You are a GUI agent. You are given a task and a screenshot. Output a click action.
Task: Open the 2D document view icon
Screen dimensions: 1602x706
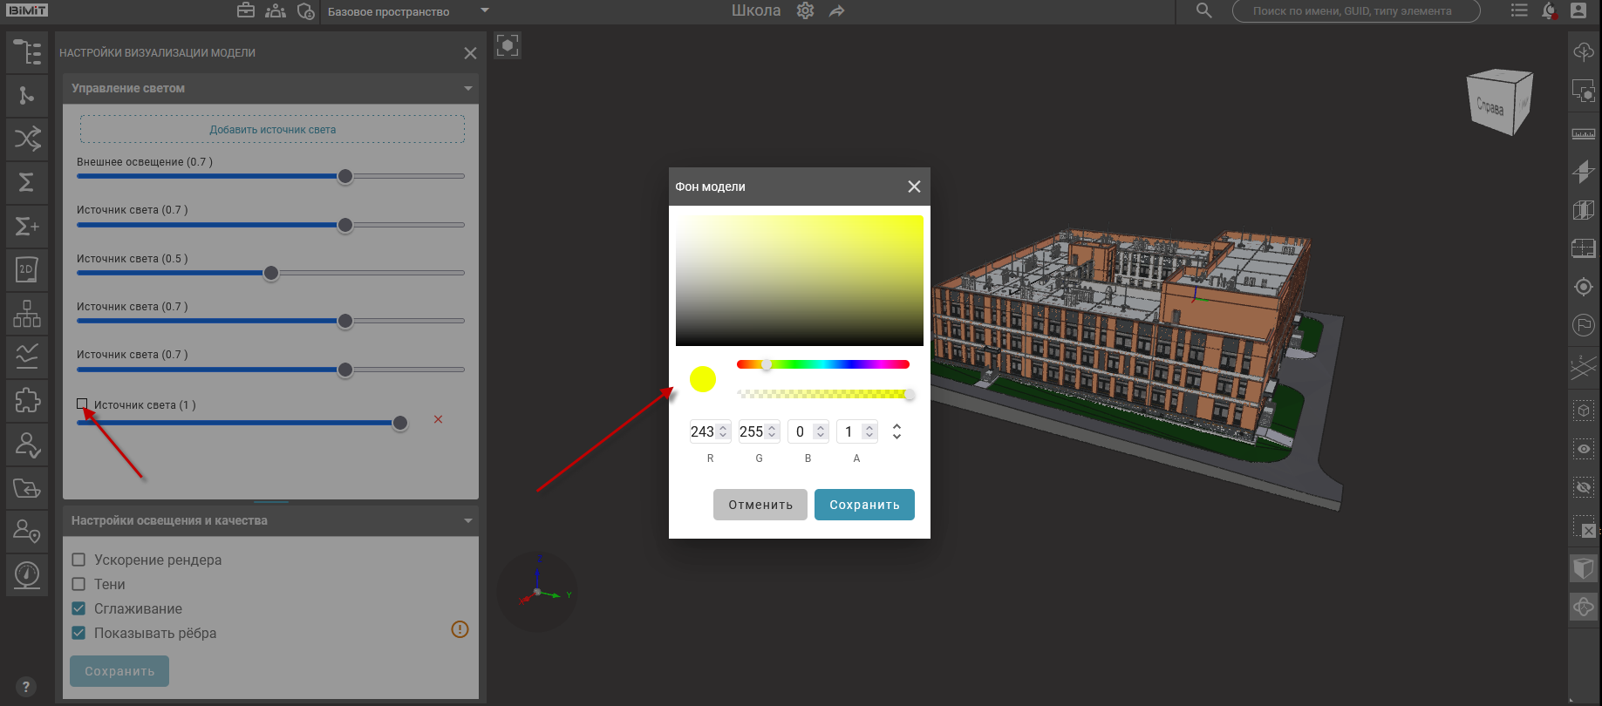[x=27, y=269]
